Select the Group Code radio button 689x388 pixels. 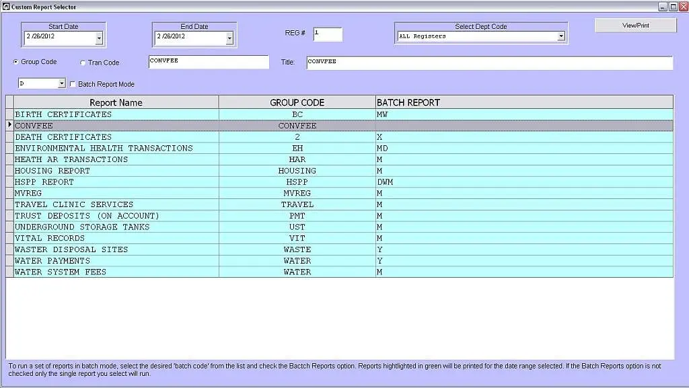point(16,62)
